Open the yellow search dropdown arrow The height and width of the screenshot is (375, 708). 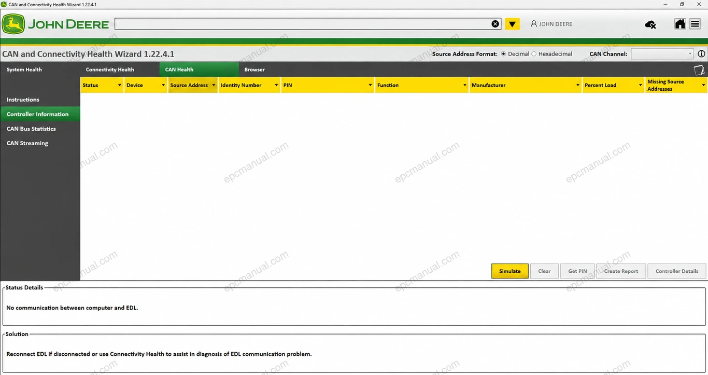[x=512, y=24]
